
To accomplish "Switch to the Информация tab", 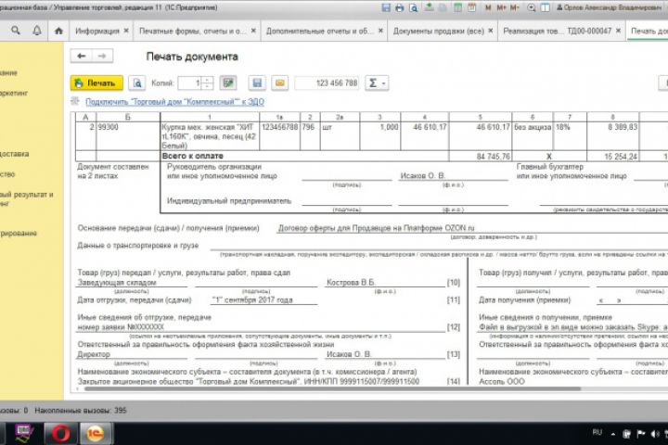I will point(97,32).
